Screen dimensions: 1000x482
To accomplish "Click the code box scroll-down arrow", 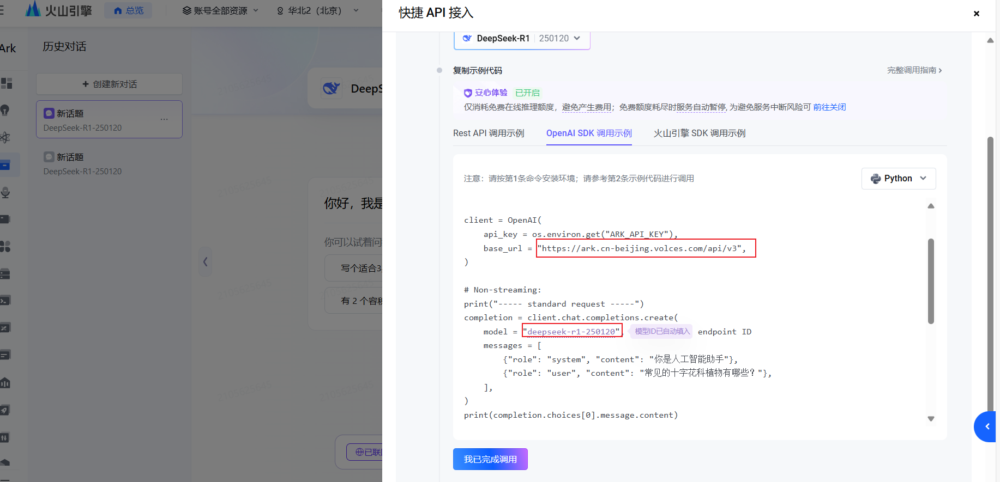I will point(931,419).
